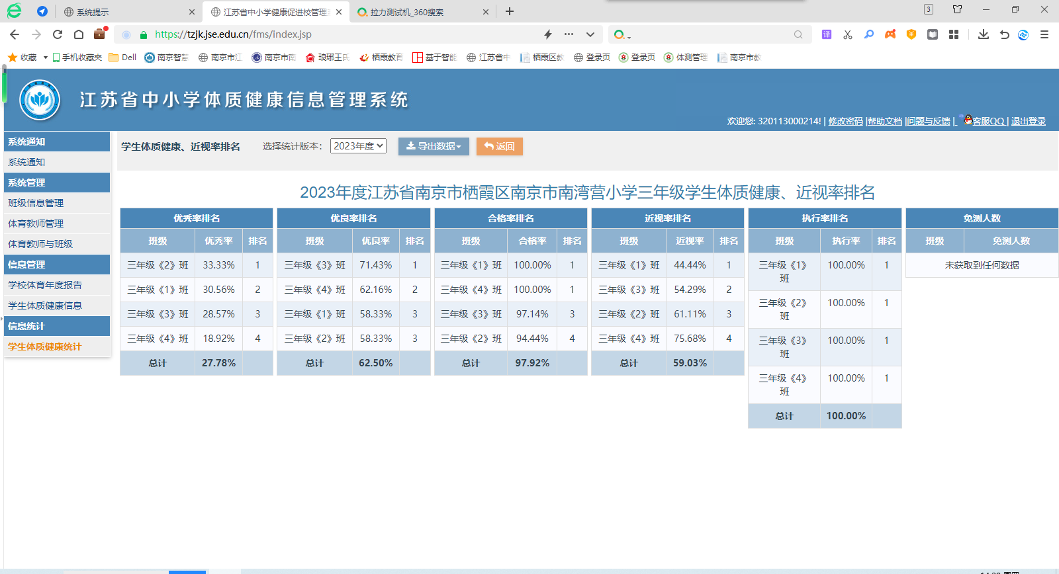1059x574 pixels.
Task: Click the system logo emblem in header
Action: tap(40, 100)
